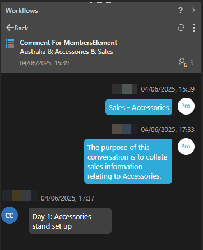Open the three-dot more options menu
Viewport: 203px width, 250px height.
click(x=194, y=28)
